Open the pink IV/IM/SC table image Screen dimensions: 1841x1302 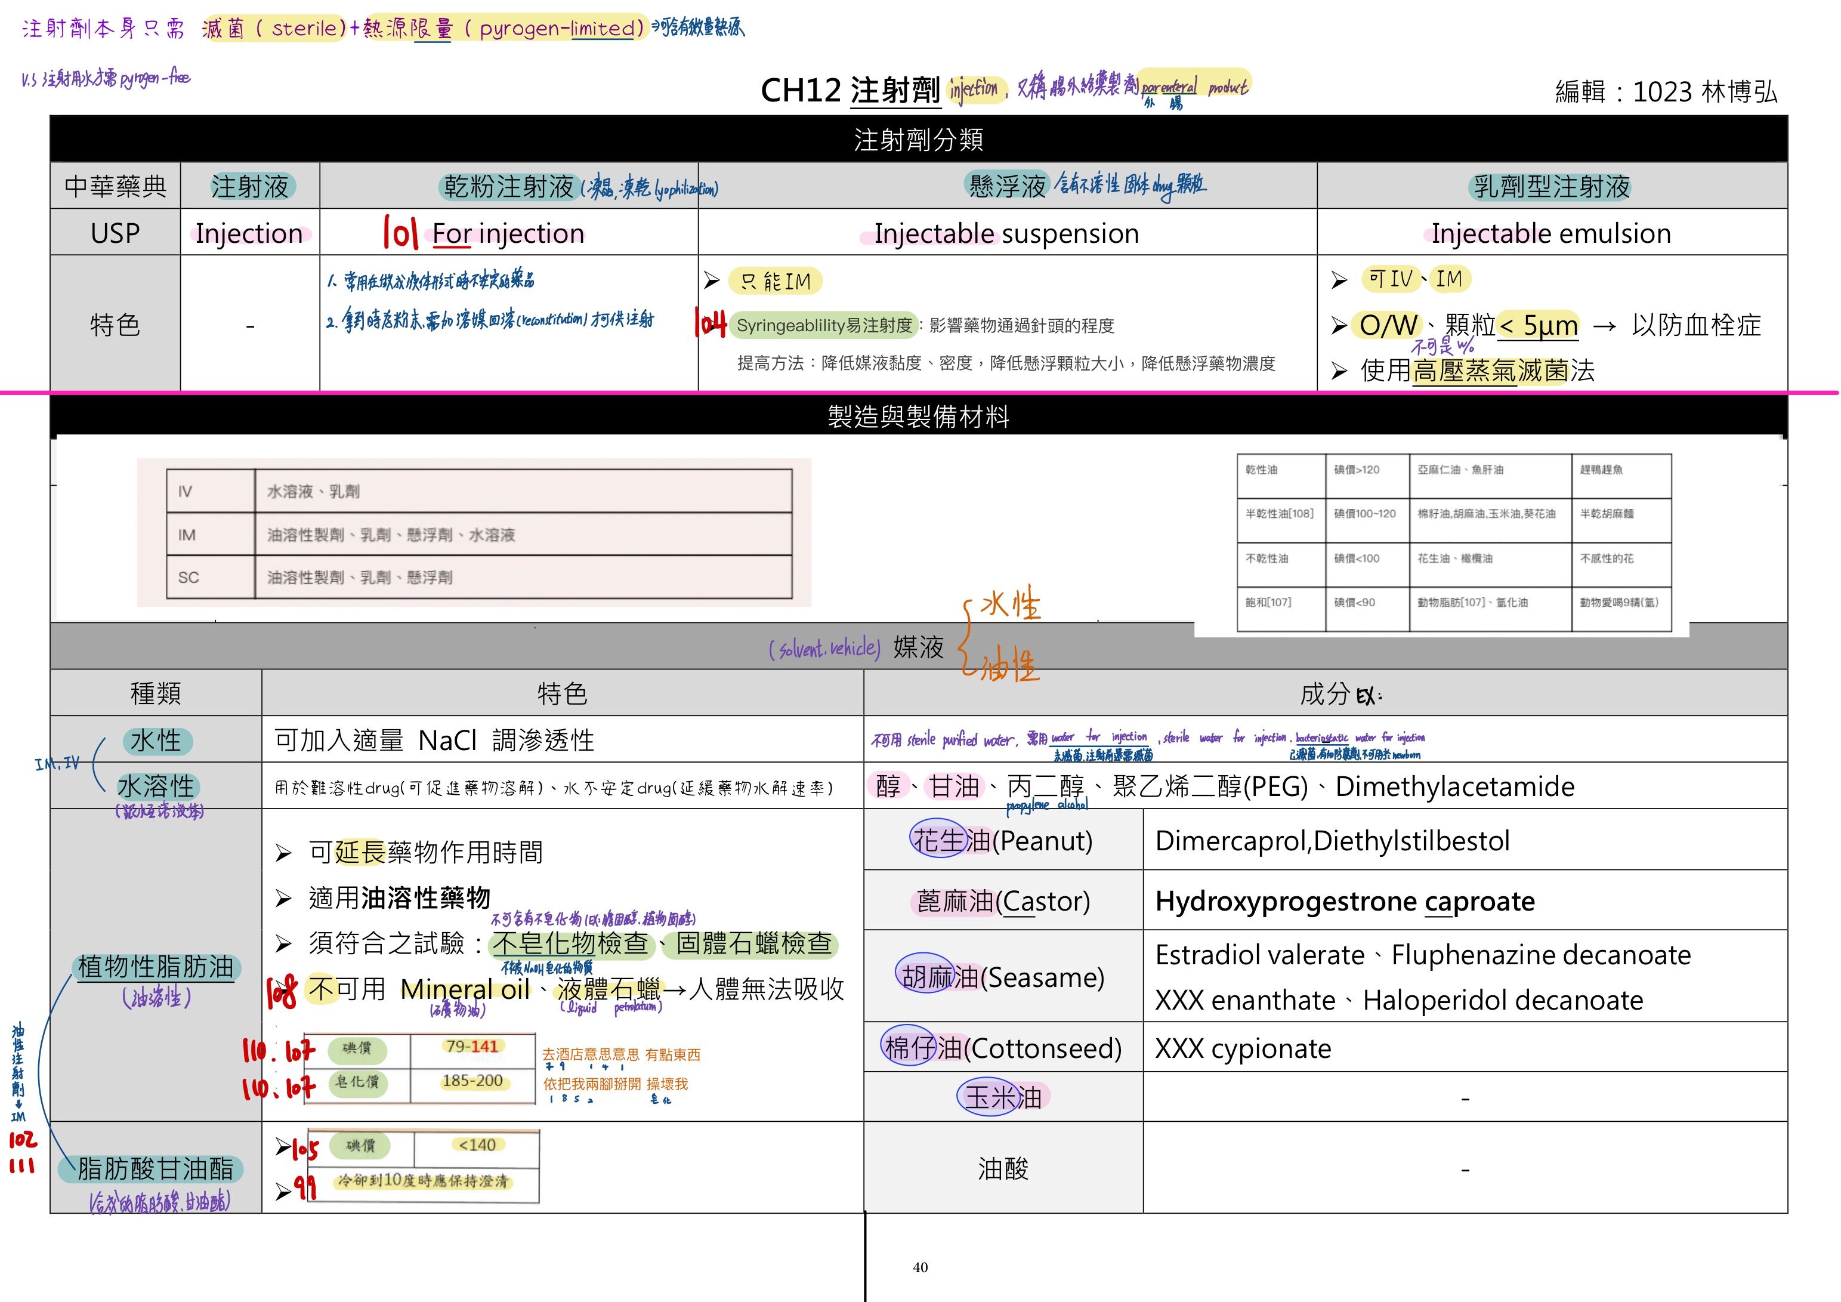point(473,533)
